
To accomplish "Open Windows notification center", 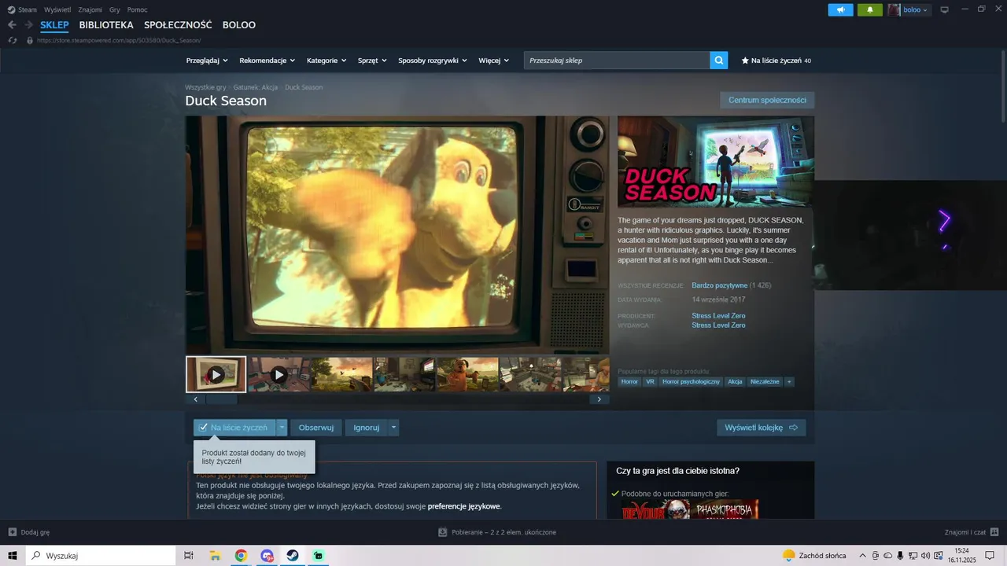I will click(990, 556).
